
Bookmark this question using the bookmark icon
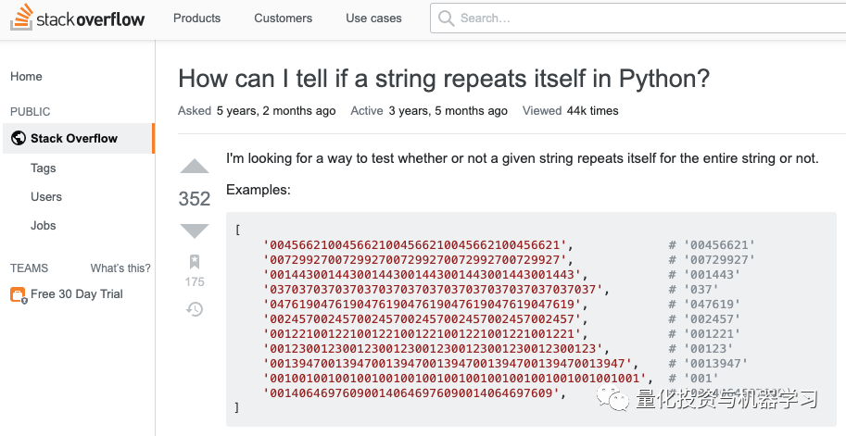pos(195,262)
